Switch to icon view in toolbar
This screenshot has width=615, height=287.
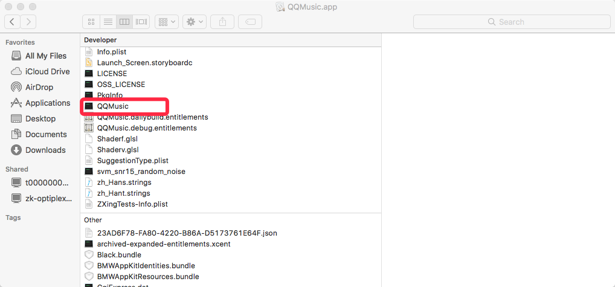coord(91,22)
